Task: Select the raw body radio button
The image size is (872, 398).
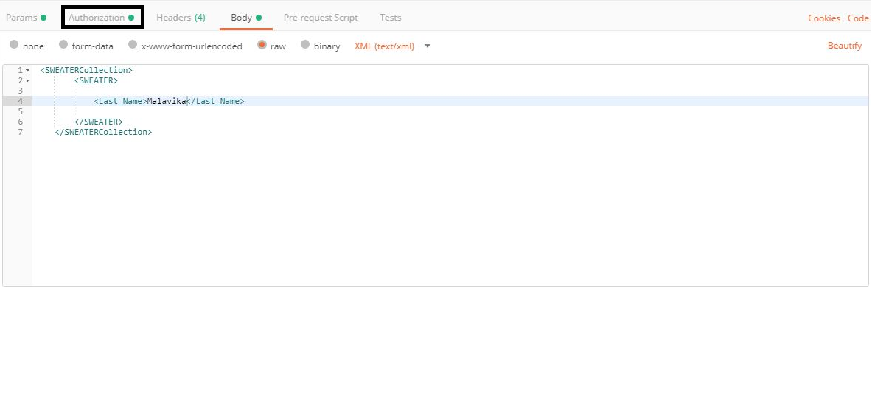Action: coord(262,45)
